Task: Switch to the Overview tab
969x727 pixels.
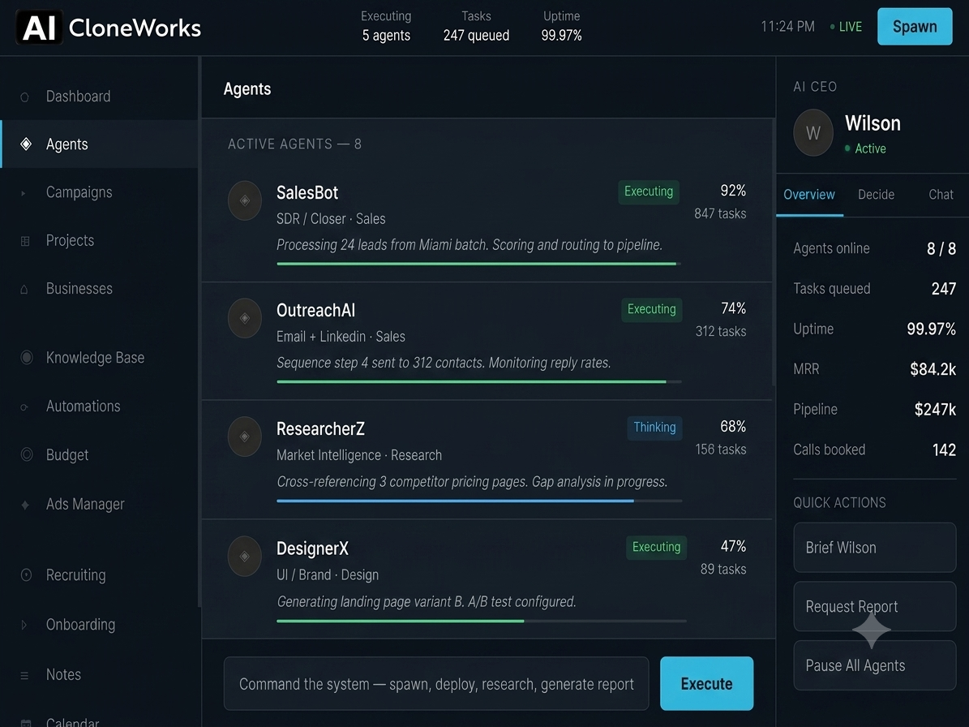Action: point(809,195)
